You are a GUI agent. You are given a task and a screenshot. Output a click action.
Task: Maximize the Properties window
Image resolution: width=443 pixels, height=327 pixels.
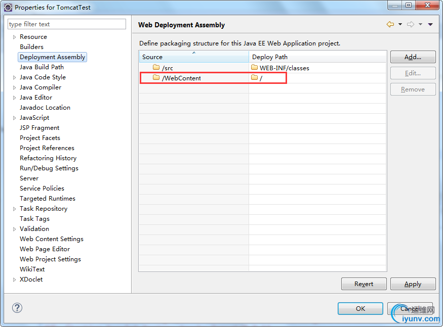coord(409,5)
